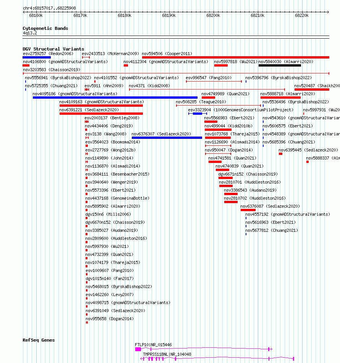This screenshot has height=363, width=340.
Task: Click nsv5536496 (ByrskaBishop2022) label
Action: coord(296,102)
